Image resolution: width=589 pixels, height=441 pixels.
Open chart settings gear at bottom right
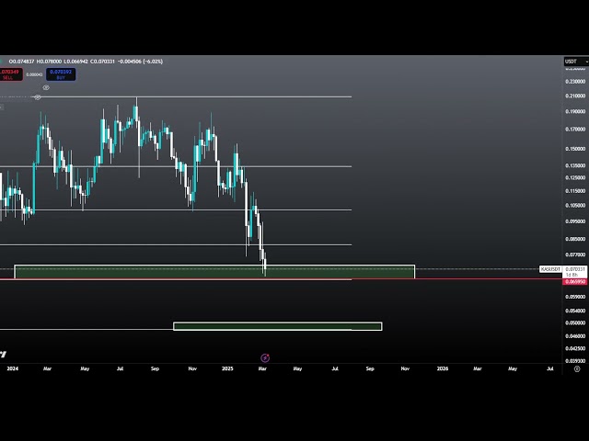click(576, 369)
